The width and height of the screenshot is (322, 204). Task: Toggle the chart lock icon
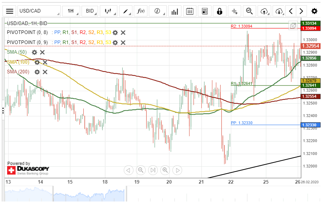click(219, 11)
